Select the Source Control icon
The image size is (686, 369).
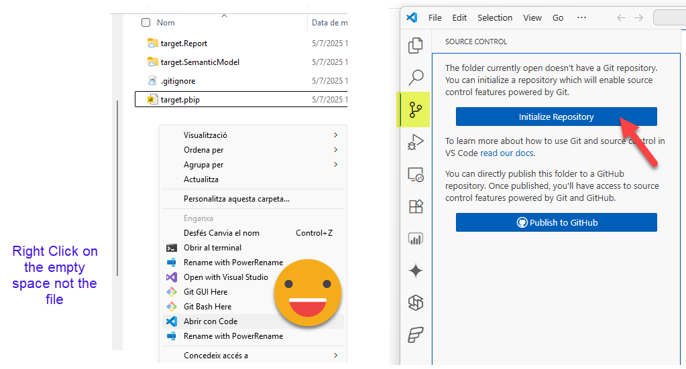pos(416,109)
